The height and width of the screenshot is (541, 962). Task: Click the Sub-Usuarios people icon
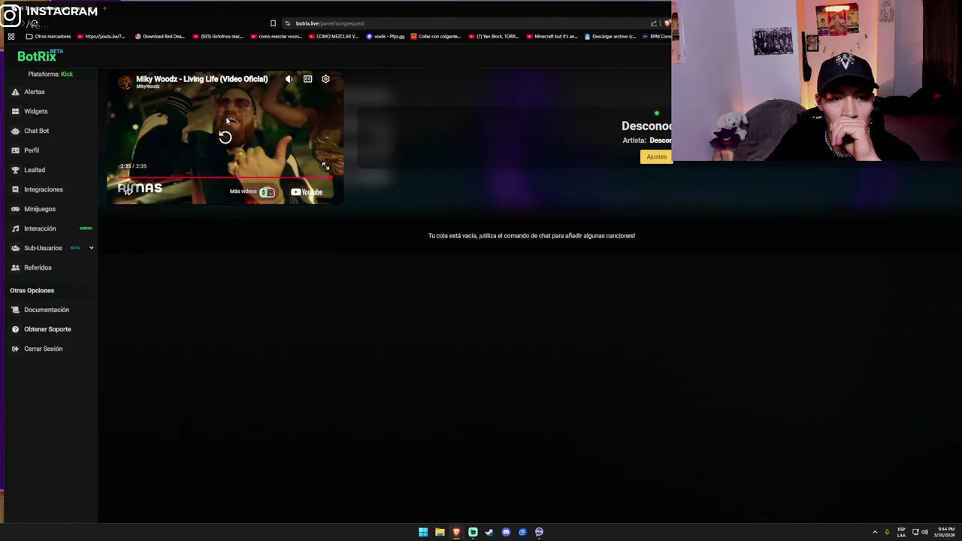[x=15, y=248]
